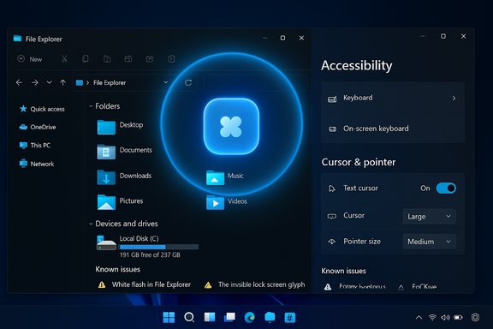Select the Local Disk (C) drive icon
The image size is (493, 329).
point(106,243)
